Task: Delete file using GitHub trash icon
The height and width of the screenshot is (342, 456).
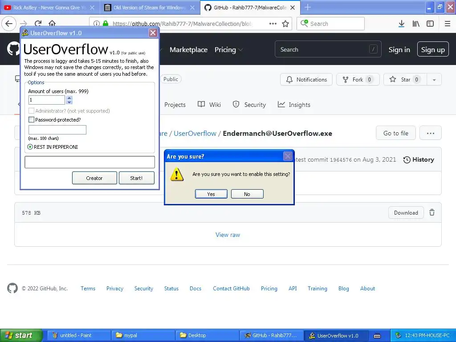Action: click(x=432, y=212)
